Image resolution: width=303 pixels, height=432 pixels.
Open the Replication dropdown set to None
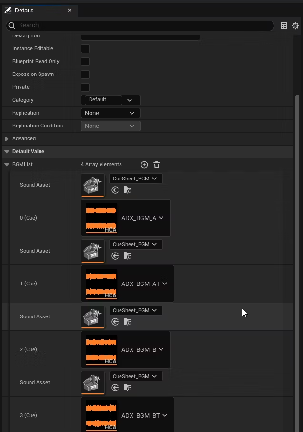[111, 113]
